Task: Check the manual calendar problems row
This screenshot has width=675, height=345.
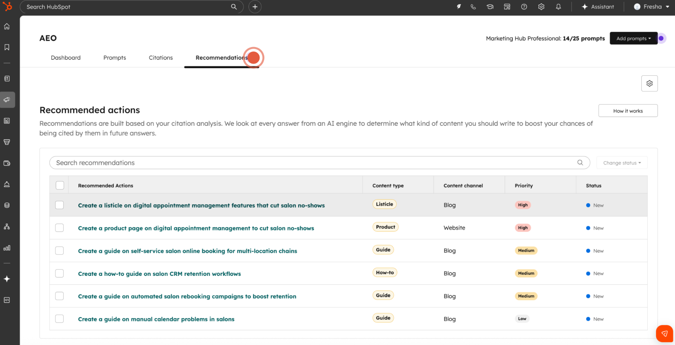Action: 59,319
